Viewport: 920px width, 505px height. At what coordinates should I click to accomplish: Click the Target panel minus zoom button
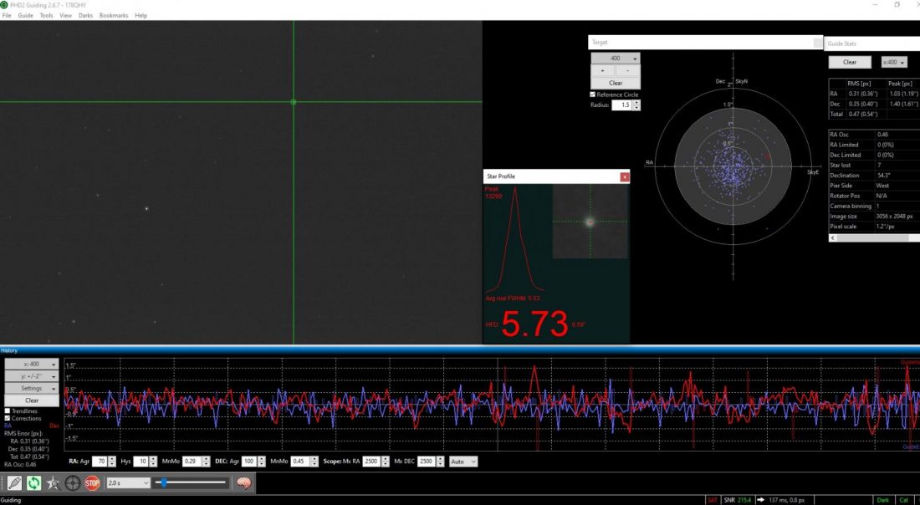point(628,70)
